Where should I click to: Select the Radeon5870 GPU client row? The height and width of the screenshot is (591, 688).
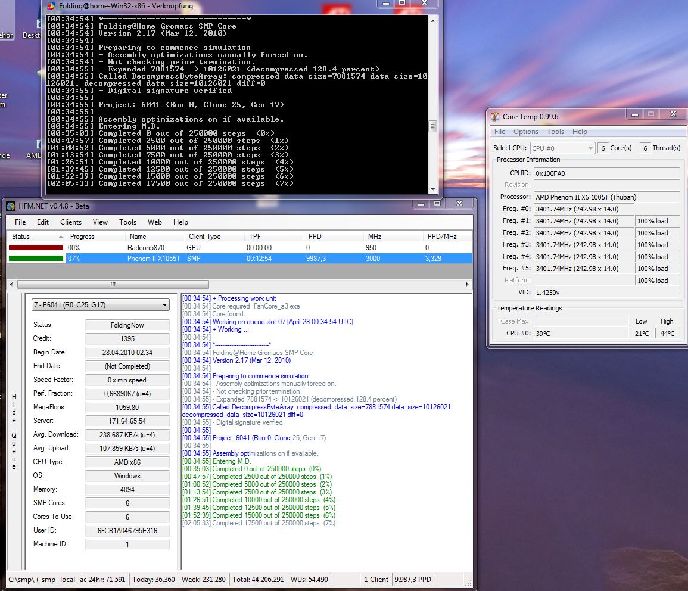[x=239, y=247]
